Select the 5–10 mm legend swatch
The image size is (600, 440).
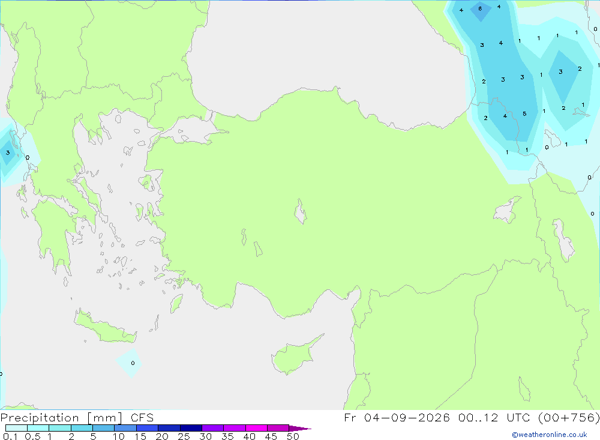(x=104, y=428)
